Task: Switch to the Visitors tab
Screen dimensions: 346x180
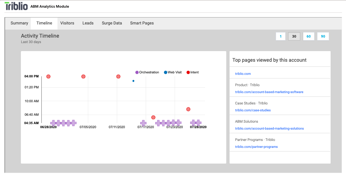Action: click(x=67, y=23)
